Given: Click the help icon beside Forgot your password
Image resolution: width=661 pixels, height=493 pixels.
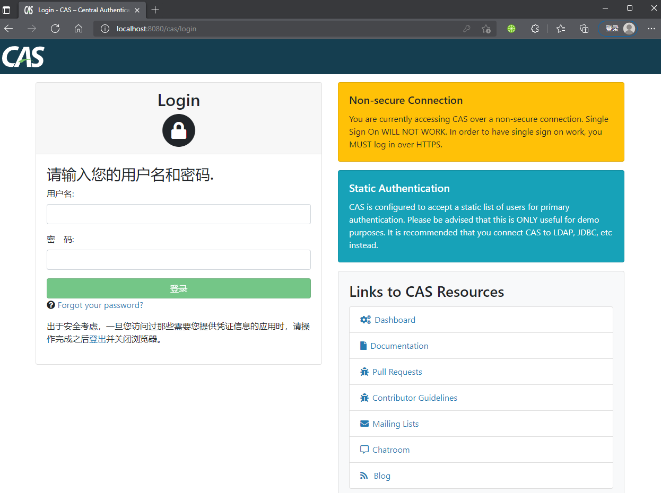Looking at the screenshot, I should [x=51, y=305].
